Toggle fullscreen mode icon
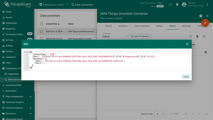The height and width of the screenshot is (120, 213). (170, 5)
